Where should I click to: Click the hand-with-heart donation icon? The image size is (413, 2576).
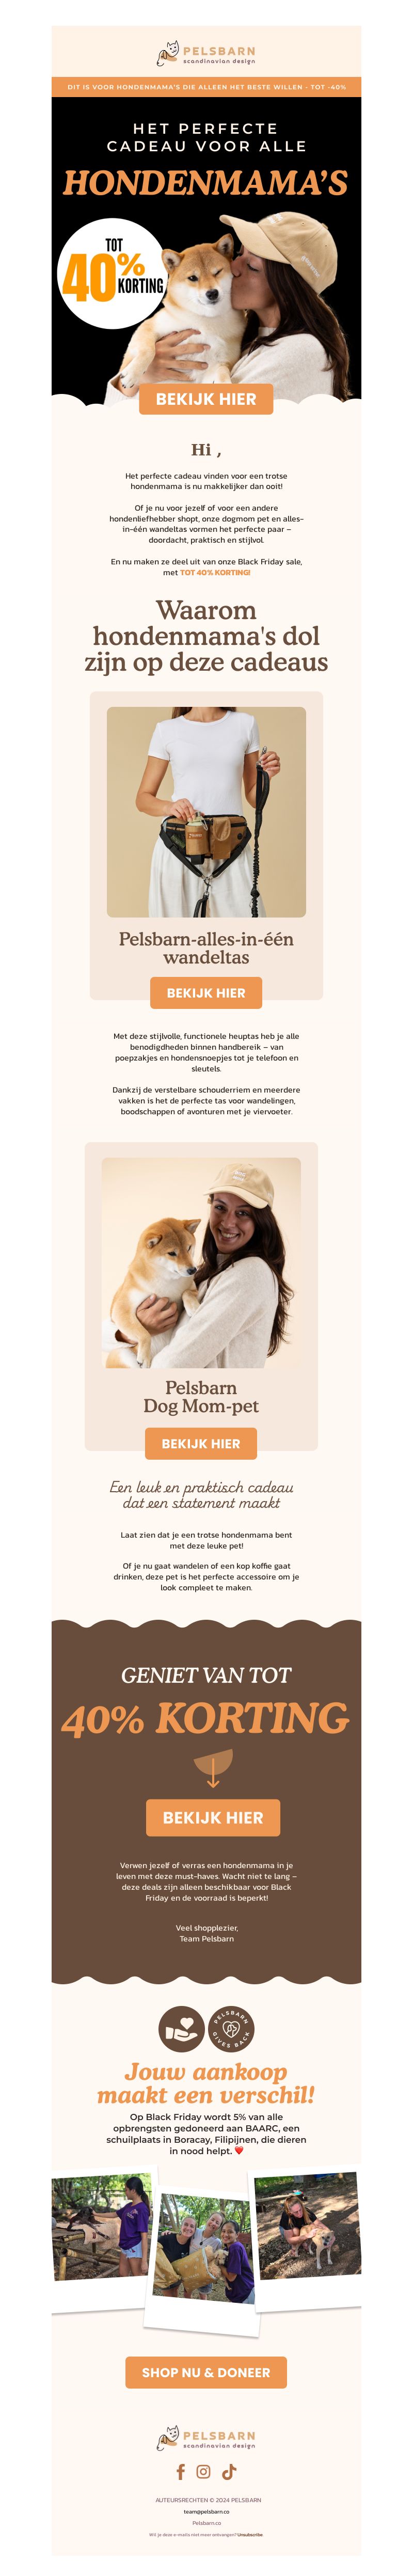tap(181, 2029)
